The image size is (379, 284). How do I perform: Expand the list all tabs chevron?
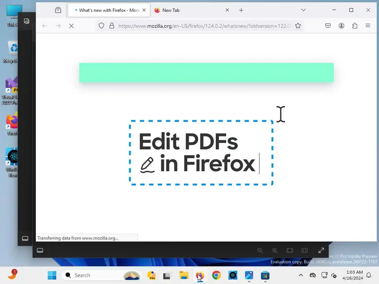[x=303, y=10]
